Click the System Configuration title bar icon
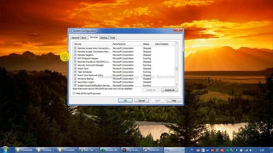 click(70, 31)
